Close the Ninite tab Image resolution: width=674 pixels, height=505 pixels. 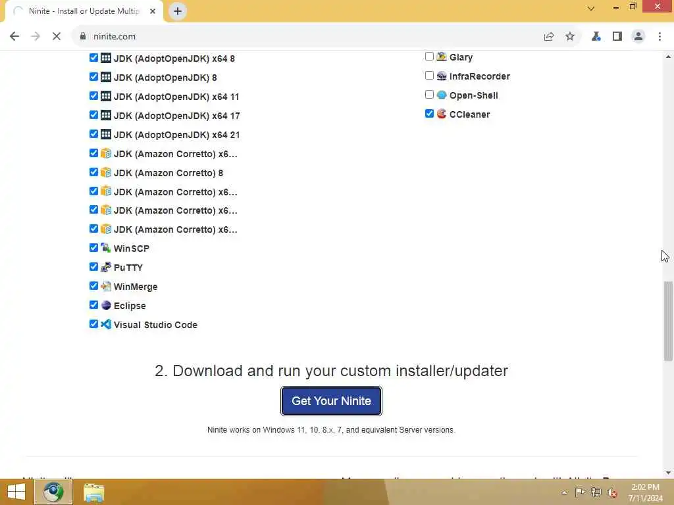click(x=153, y=11)
